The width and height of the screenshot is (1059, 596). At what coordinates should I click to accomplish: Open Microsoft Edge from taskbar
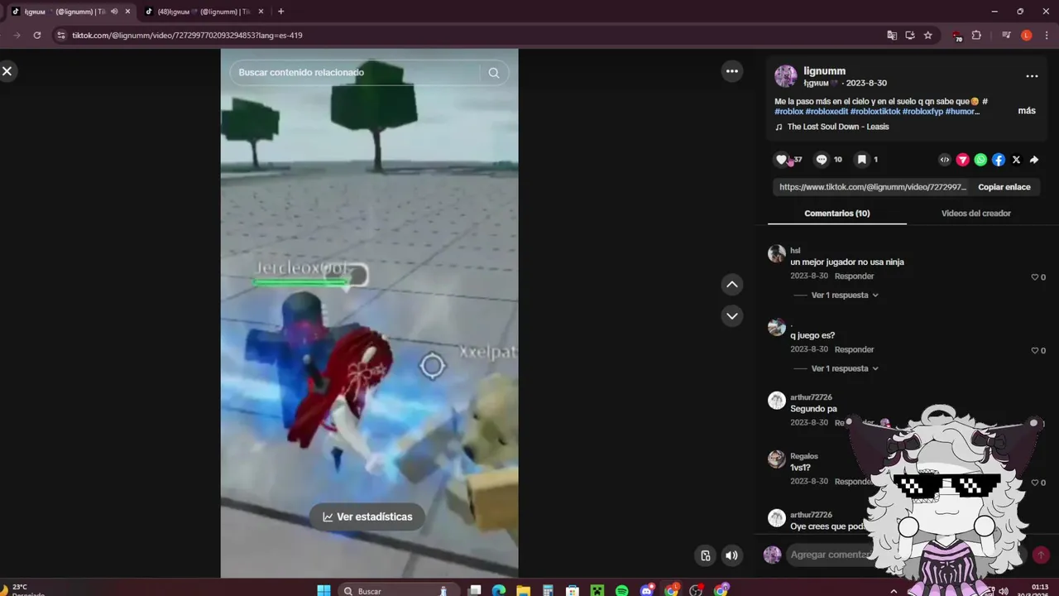pos(499,590)
